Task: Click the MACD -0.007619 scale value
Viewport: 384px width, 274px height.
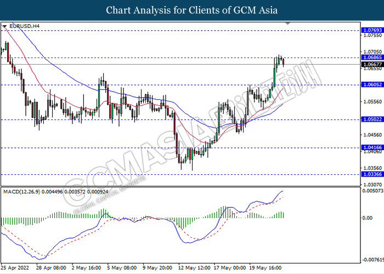Action: click(372, 260)
